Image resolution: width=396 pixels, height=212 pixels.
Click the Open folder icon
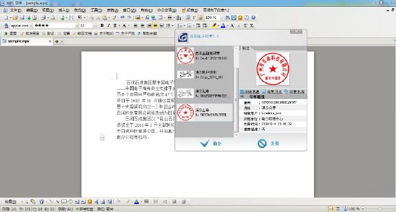[x=16, y=18]
